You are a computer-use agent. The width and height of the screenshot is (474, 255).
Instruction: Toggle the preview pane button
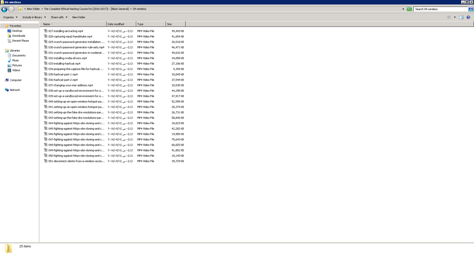[461, 17]
